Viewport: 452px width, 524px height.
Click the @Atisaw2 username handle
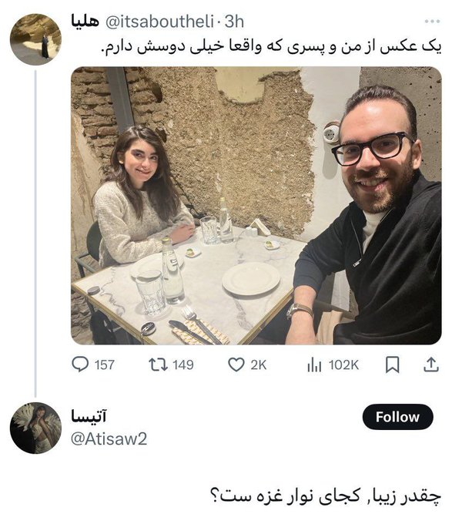click(x=109, y=439)
